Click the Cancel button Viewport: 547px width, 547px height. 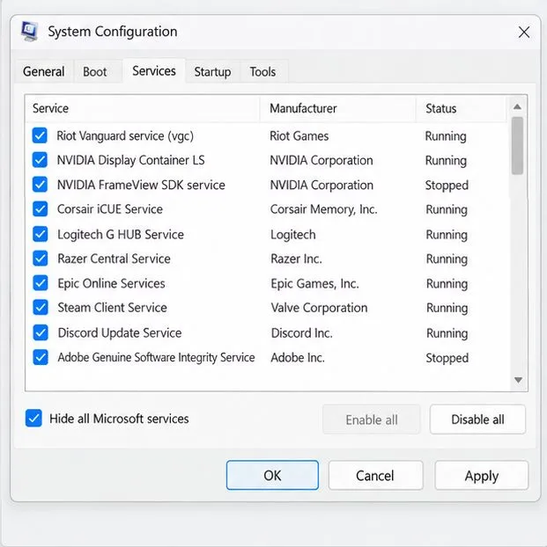pos(375,476)
